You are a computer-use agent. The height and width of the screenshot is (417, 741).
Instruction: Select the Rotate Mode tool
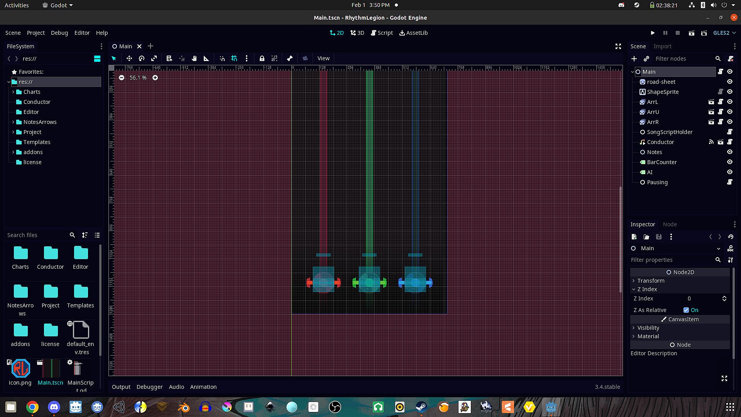pyautogui.click(x=142, y=58)
